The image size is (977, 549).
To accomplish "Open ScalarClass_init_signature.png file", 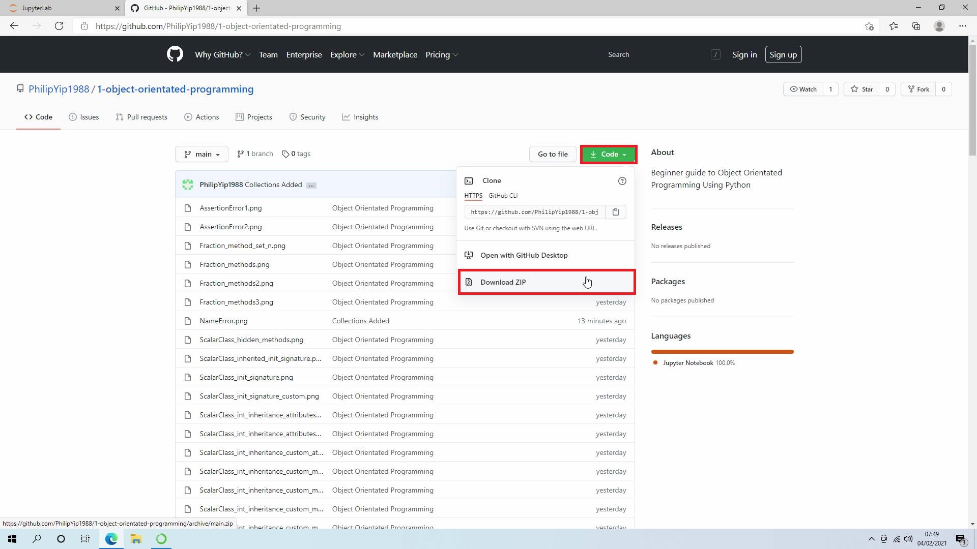I will tap(246, 377).
